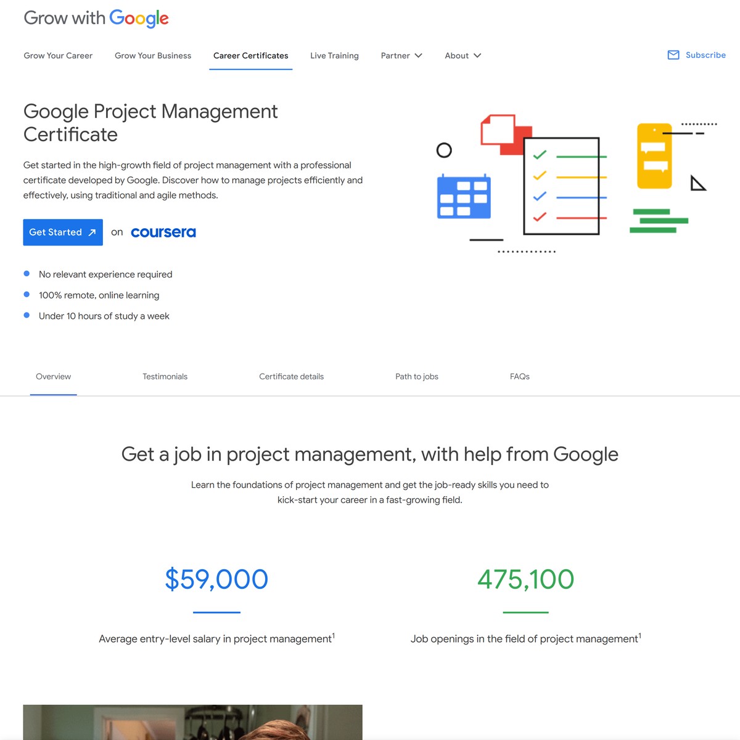Jump to the FAQs tab
Viewport: 740px width, 740px height.
(520, 376)
